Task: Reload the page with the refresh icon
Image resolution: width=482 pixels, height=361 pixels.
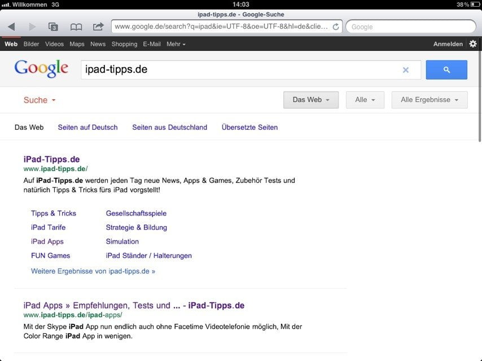Action: [336, 27]
